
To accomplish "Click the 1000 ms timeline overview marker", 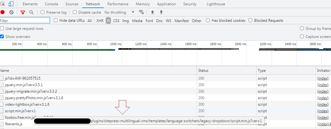I will [116, 44].
